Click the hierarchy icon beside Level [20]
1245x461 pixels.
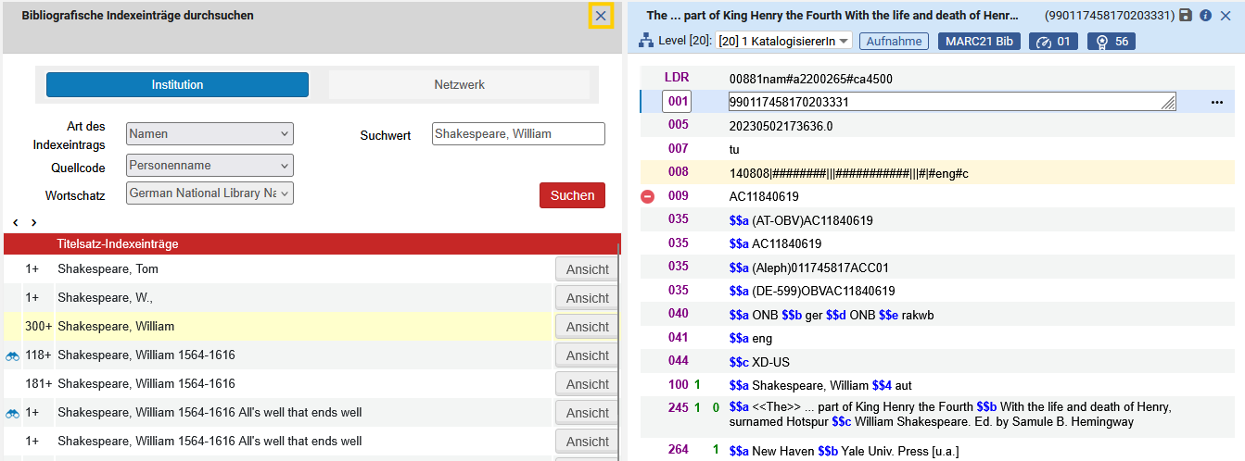[646, 41]
